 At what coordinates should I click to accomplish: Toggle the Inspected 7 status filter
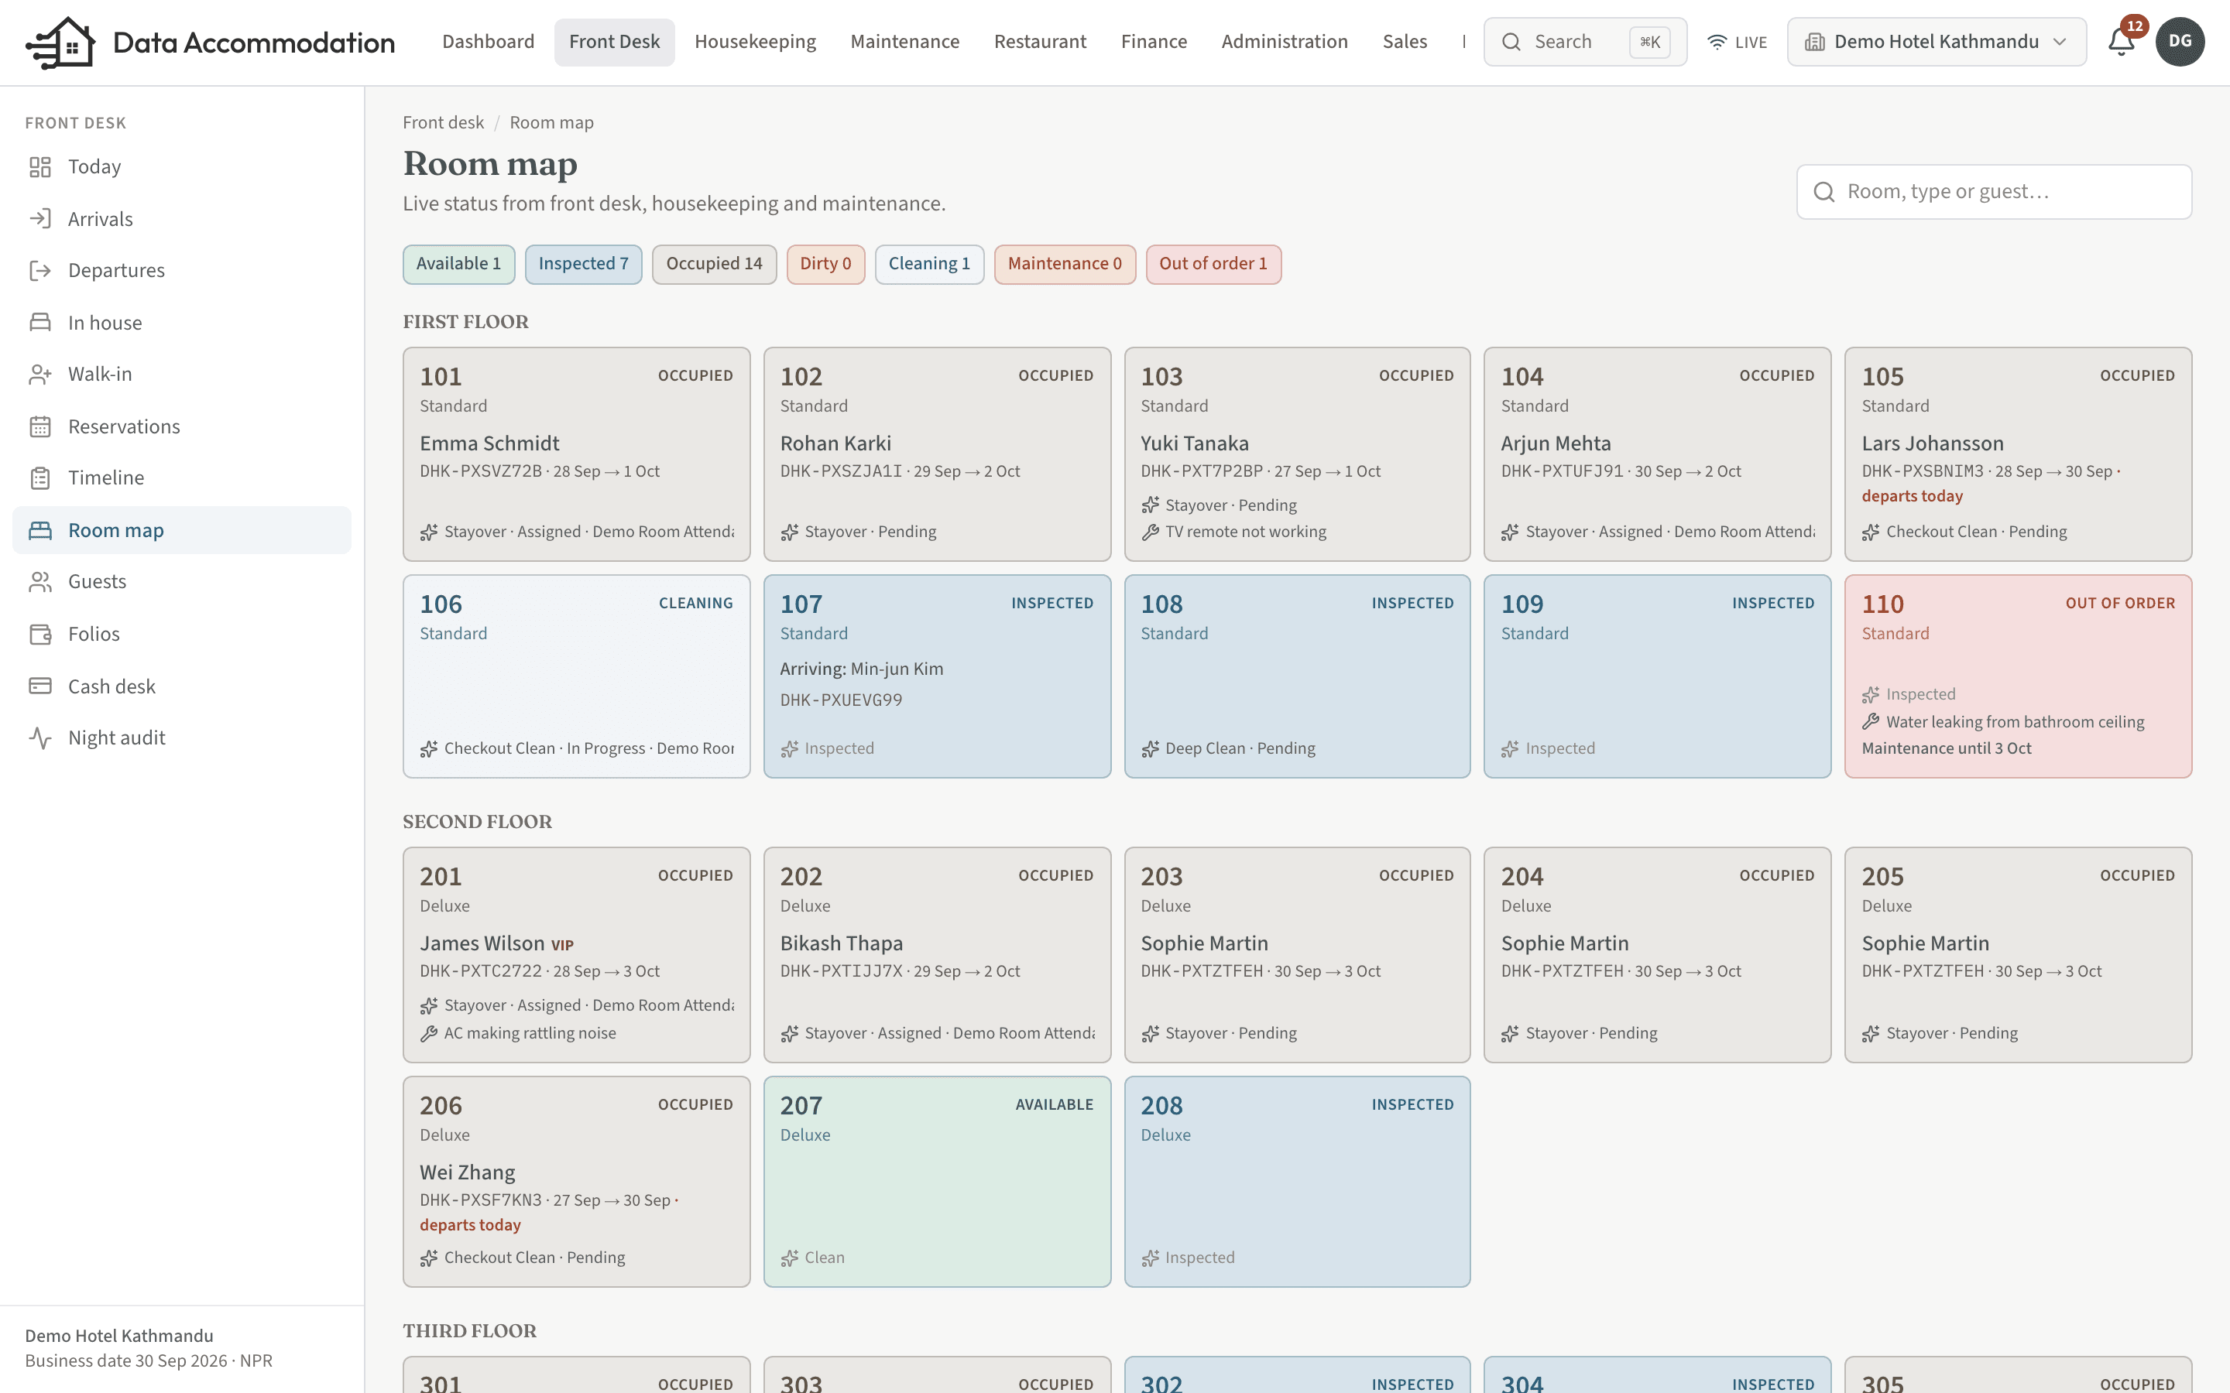click(583, 265)
